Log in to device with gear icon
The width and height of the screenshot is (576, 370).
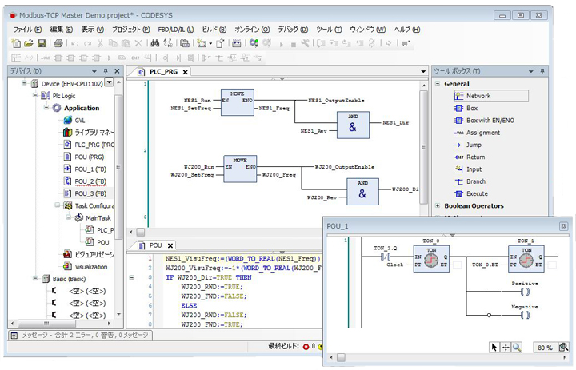[x=254, y=43]
